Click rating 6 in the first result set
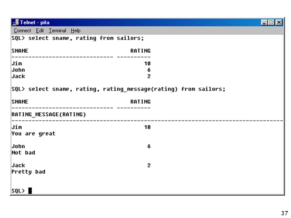The height and width of the screenshot is (218, 291). (149, 70)
